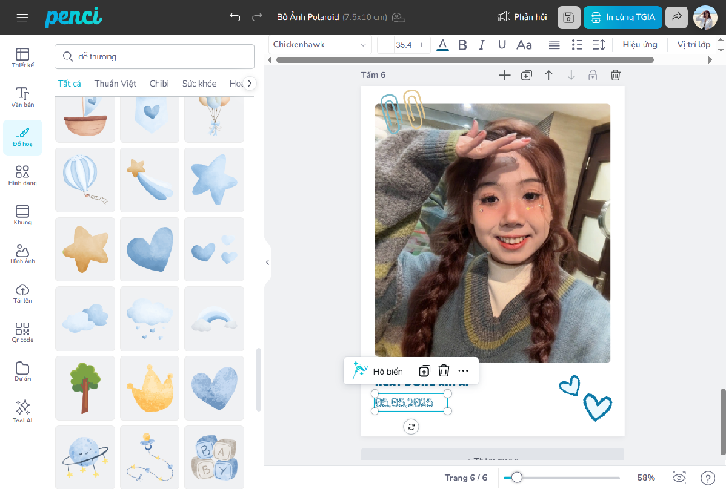Click the Phản hồi feedback button
Image resolution: width=726 pixels, height=489 pixels.
[522, 18]
